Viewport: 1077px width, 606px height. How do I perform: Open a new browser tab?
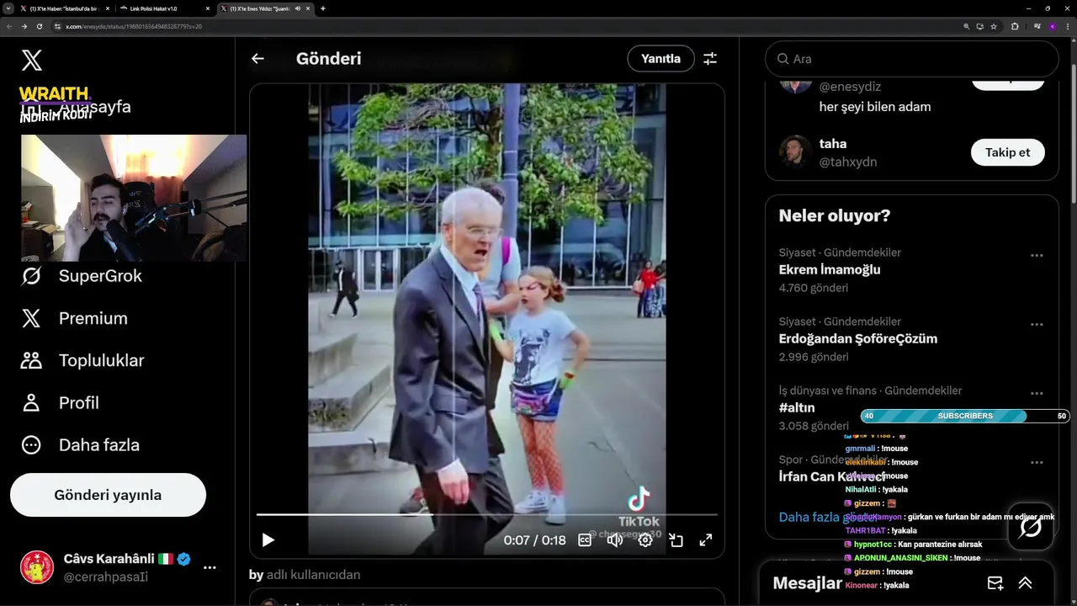(x=323, y=8)
